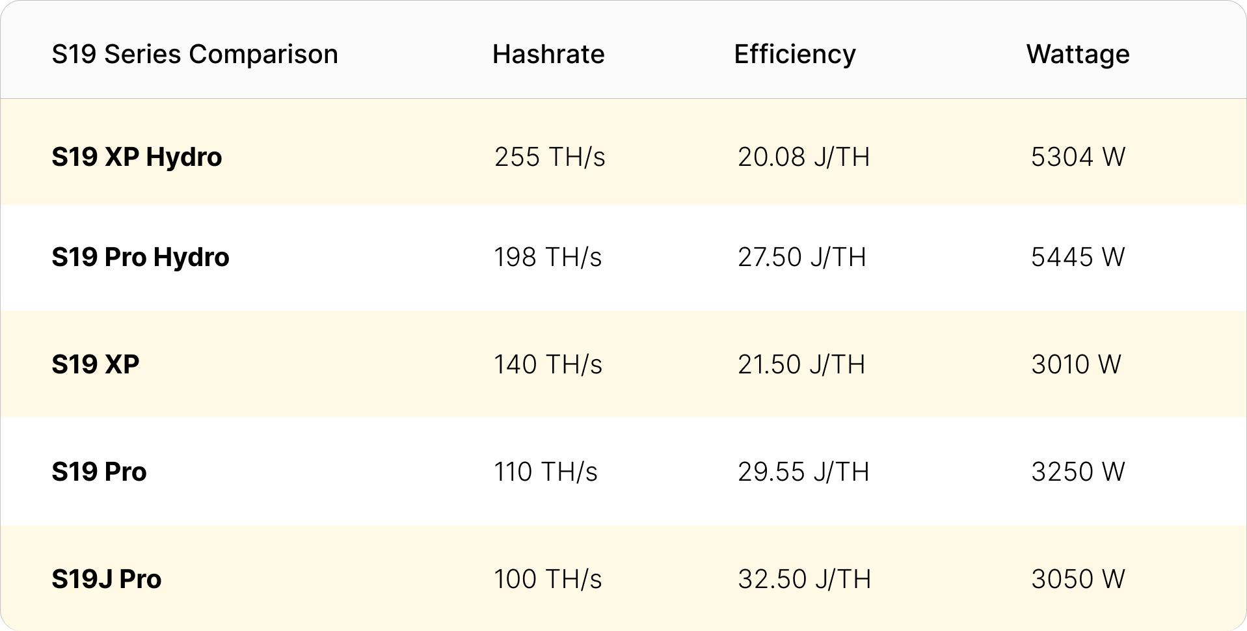Click the 29.55 J/TH efficiency cell
Screen dimensions: 1247x631
[803, 472]
